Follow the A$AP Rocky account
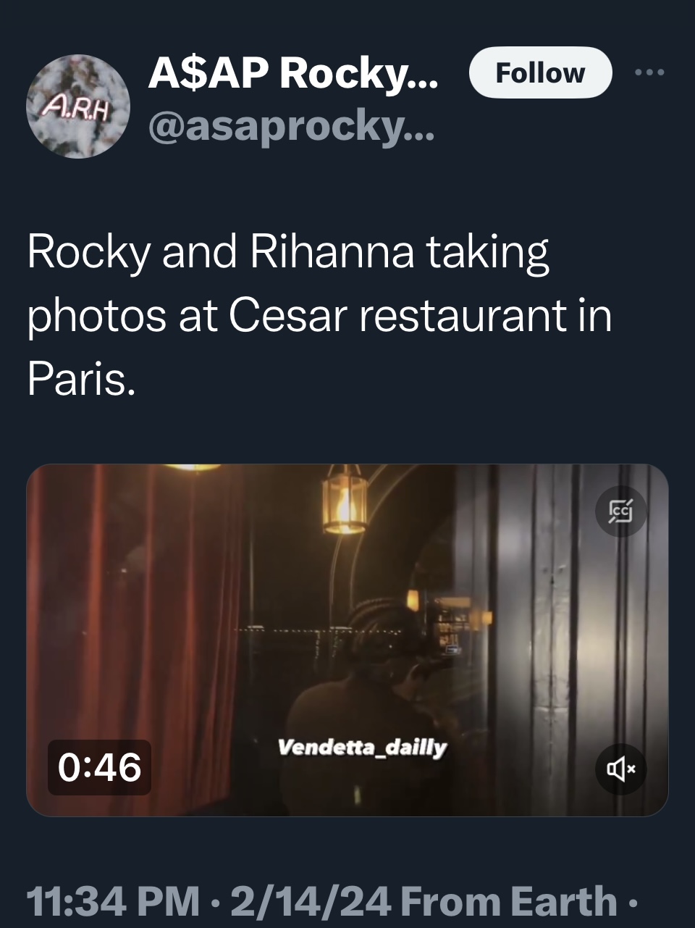 pos(540,72)
